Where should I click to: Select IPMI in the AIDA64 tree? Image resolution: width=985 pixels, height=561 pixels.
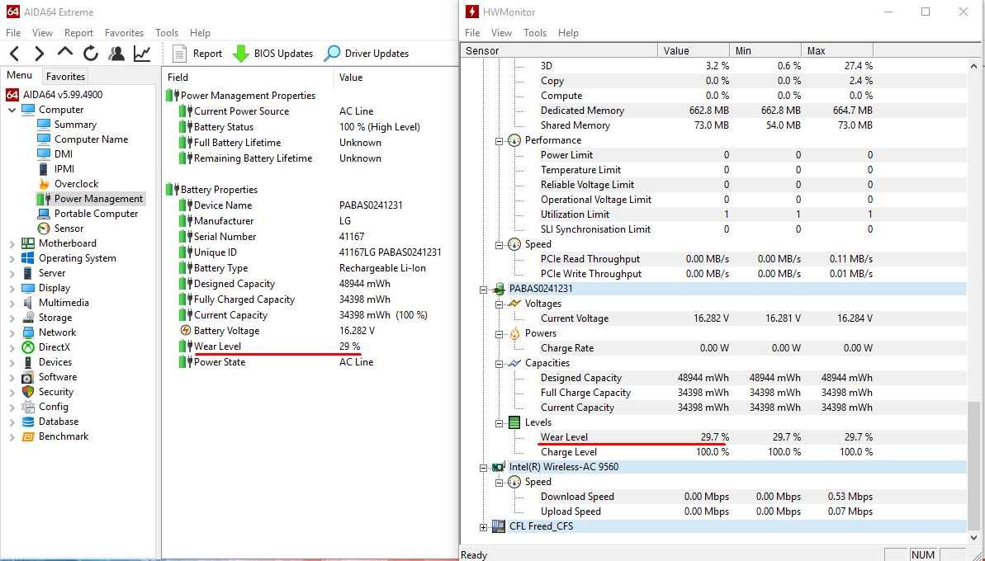pos(64,169)
